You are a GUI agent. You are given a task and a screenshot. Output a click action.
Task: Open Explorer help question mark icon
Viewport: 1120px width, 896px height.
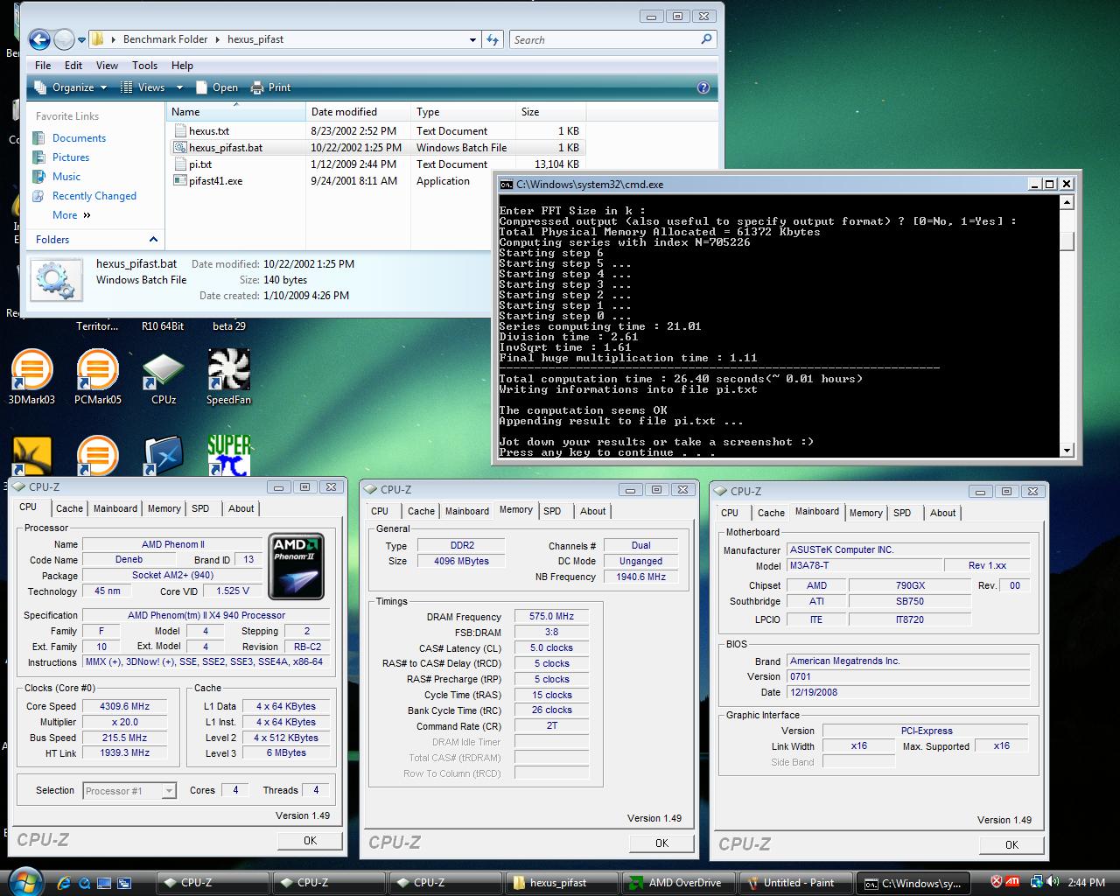703,87
